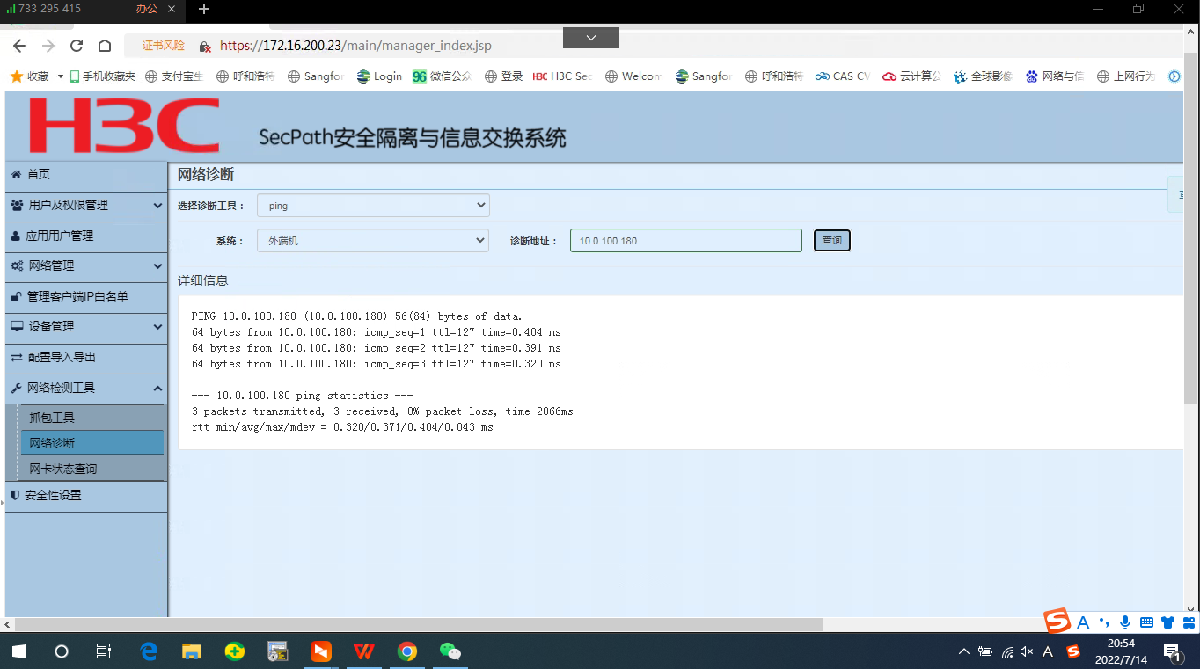Image resolution: width=1200 pixels, height=669 pixels.
Task: Open network settings from the tray Wi-Fi icon
Action: [1006, 651]
